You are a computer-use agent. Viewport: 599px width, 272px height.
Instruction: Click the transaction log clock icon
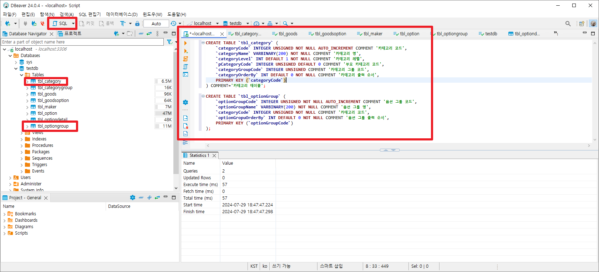[173, 24]
